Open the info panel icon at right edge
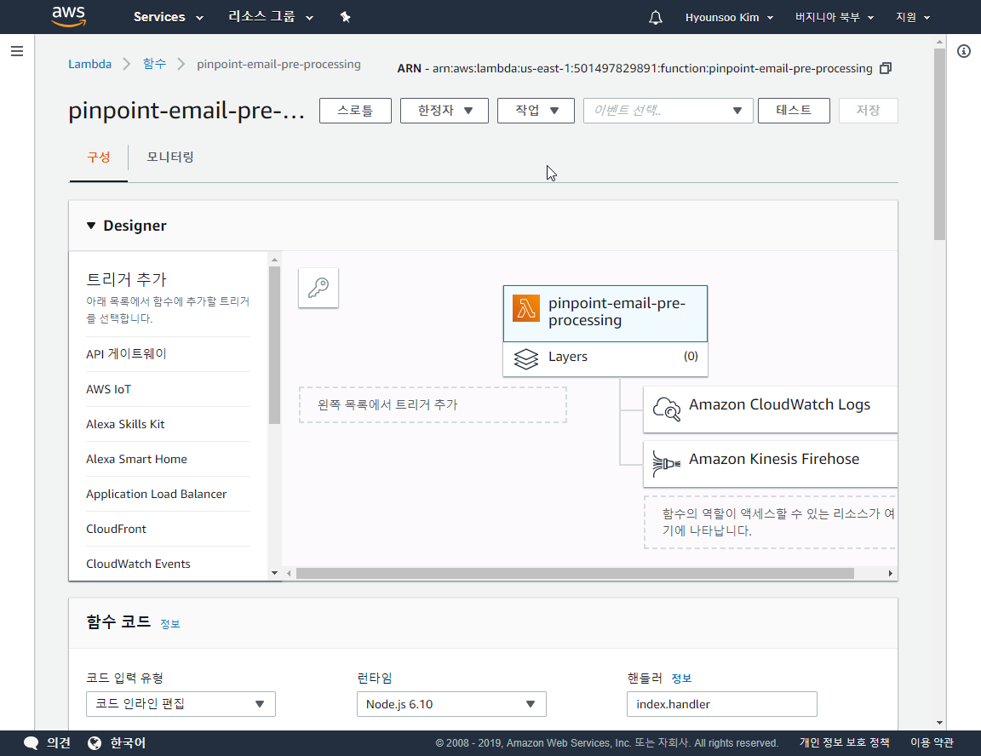 (964, 51)
